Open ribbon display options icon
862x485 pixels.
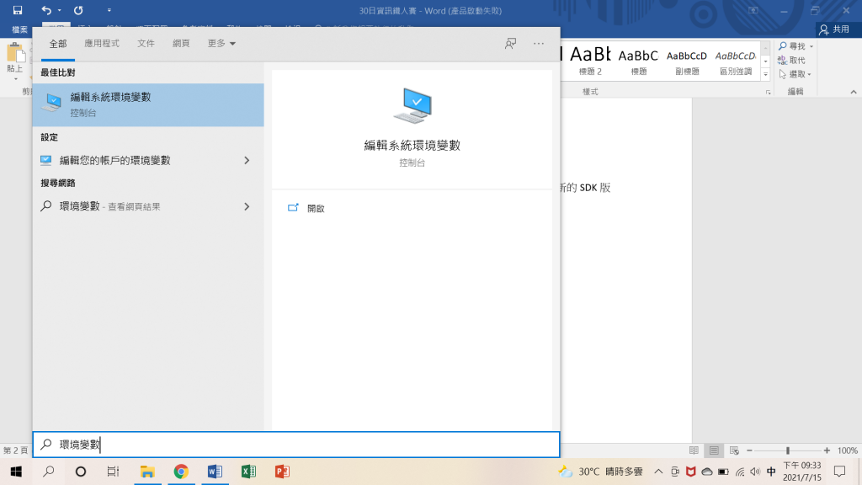tap(753, 10)
